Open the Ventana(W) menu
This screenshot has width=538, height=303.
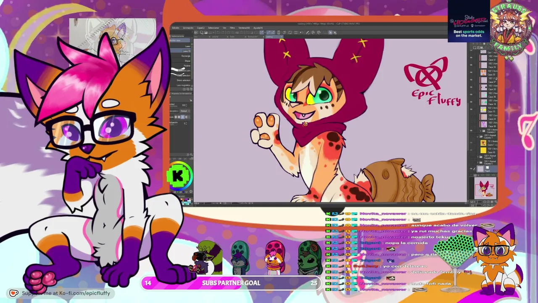pyautogui.click(x=244, y=28)
